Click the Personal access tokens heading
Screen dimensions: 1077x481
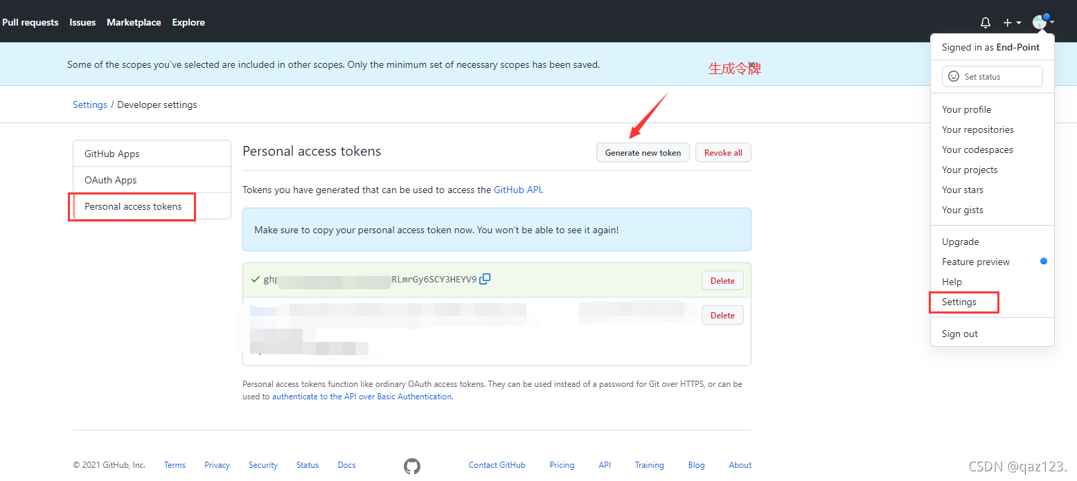point(312,151)
